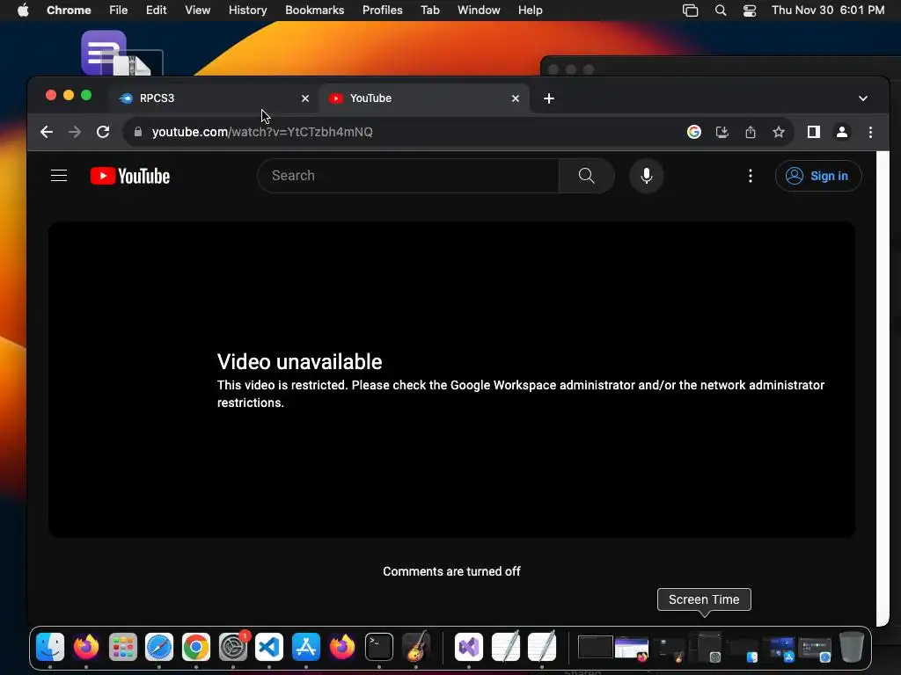The image size is (901, 675).
Task: Restore minimized window with Firefox badge
Action: tap(632, 648)
